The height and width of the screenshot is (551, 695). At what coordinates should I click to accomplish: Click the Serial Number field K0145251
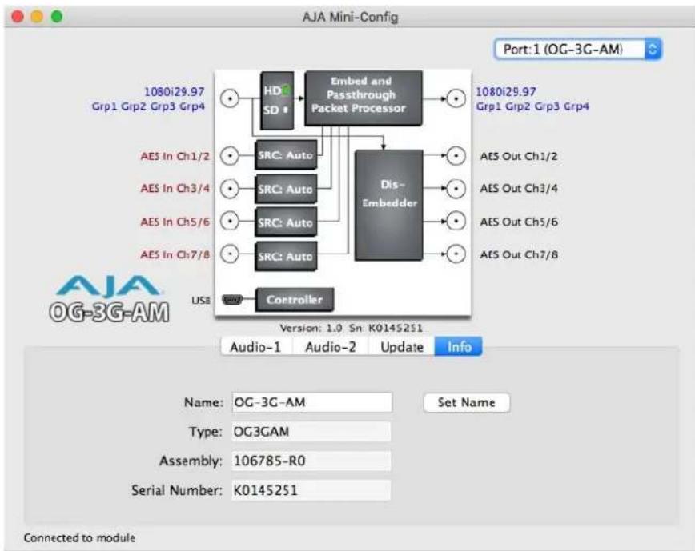[x=311, y=490]
